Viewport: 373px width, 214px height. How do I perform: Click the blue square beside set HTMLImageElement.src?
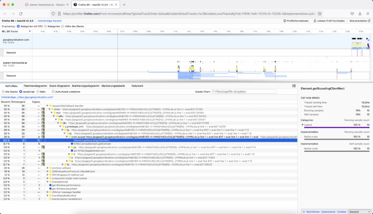[72, 151]
